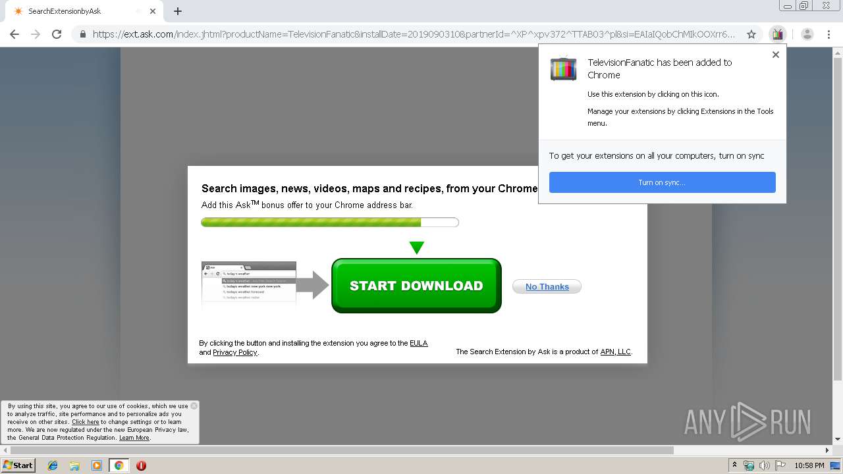Reload the page with the refresh icon
Screen dimensions: 843x474
[57, 34]
